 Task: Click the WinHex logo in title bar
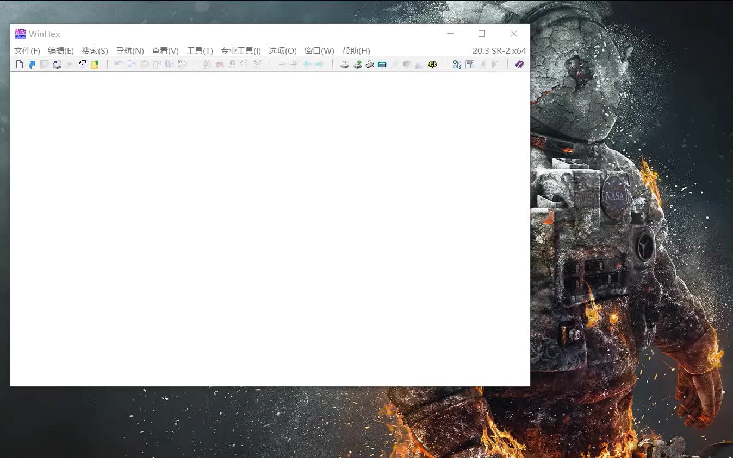[x=20, y=34]
